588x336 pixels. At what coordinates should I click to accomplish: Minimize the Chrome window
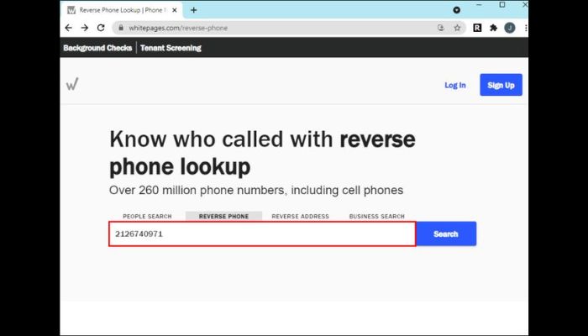click(479, 5)
